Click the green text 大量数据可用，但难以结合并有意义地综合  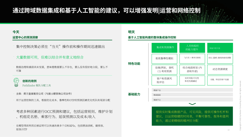(x=50, y=57)
